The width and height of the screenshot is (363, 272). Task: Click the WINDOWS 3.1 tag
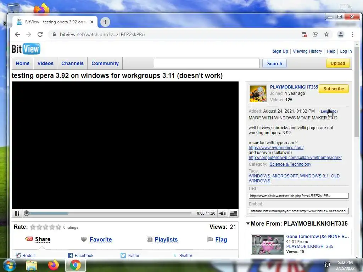[314, 176]
